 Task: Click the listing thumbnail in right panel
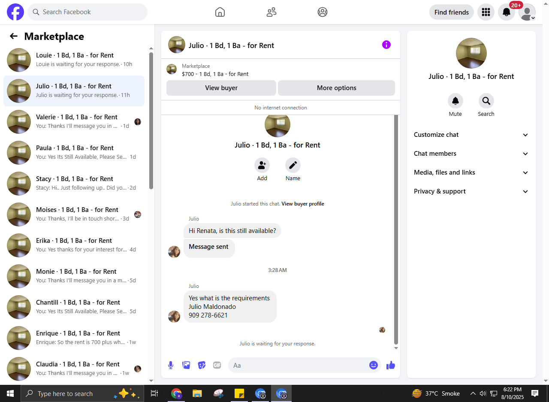[471, 53]
